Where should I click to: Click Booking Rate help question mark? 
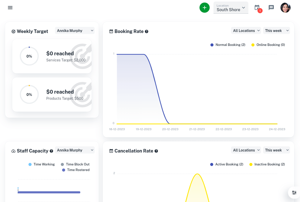(x=147, y=31)
